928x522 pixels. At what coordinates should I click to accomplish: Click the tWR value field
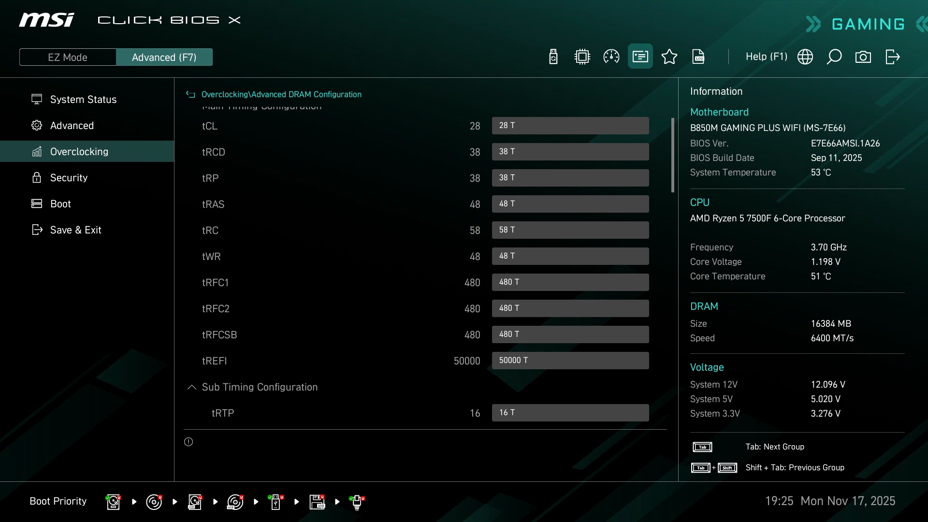pos(570,256)
